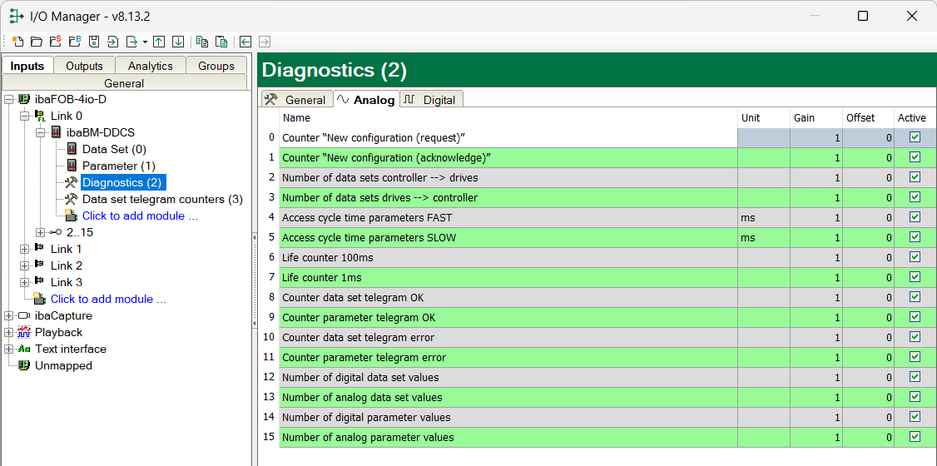The image size is (937, 466).
Task: Expand the ibaCapture tree node
Action: (x=8, y=315)
